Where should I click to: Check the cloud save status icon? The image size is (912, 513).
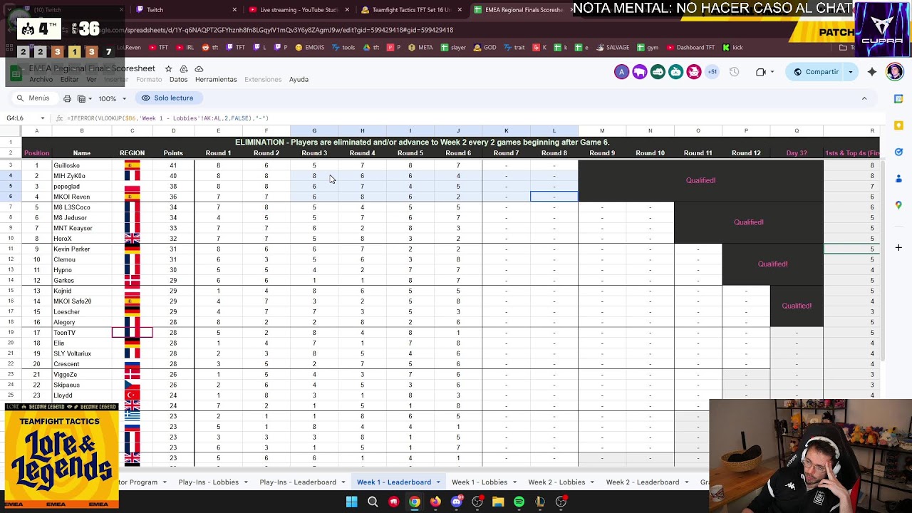tap(199, 68)
